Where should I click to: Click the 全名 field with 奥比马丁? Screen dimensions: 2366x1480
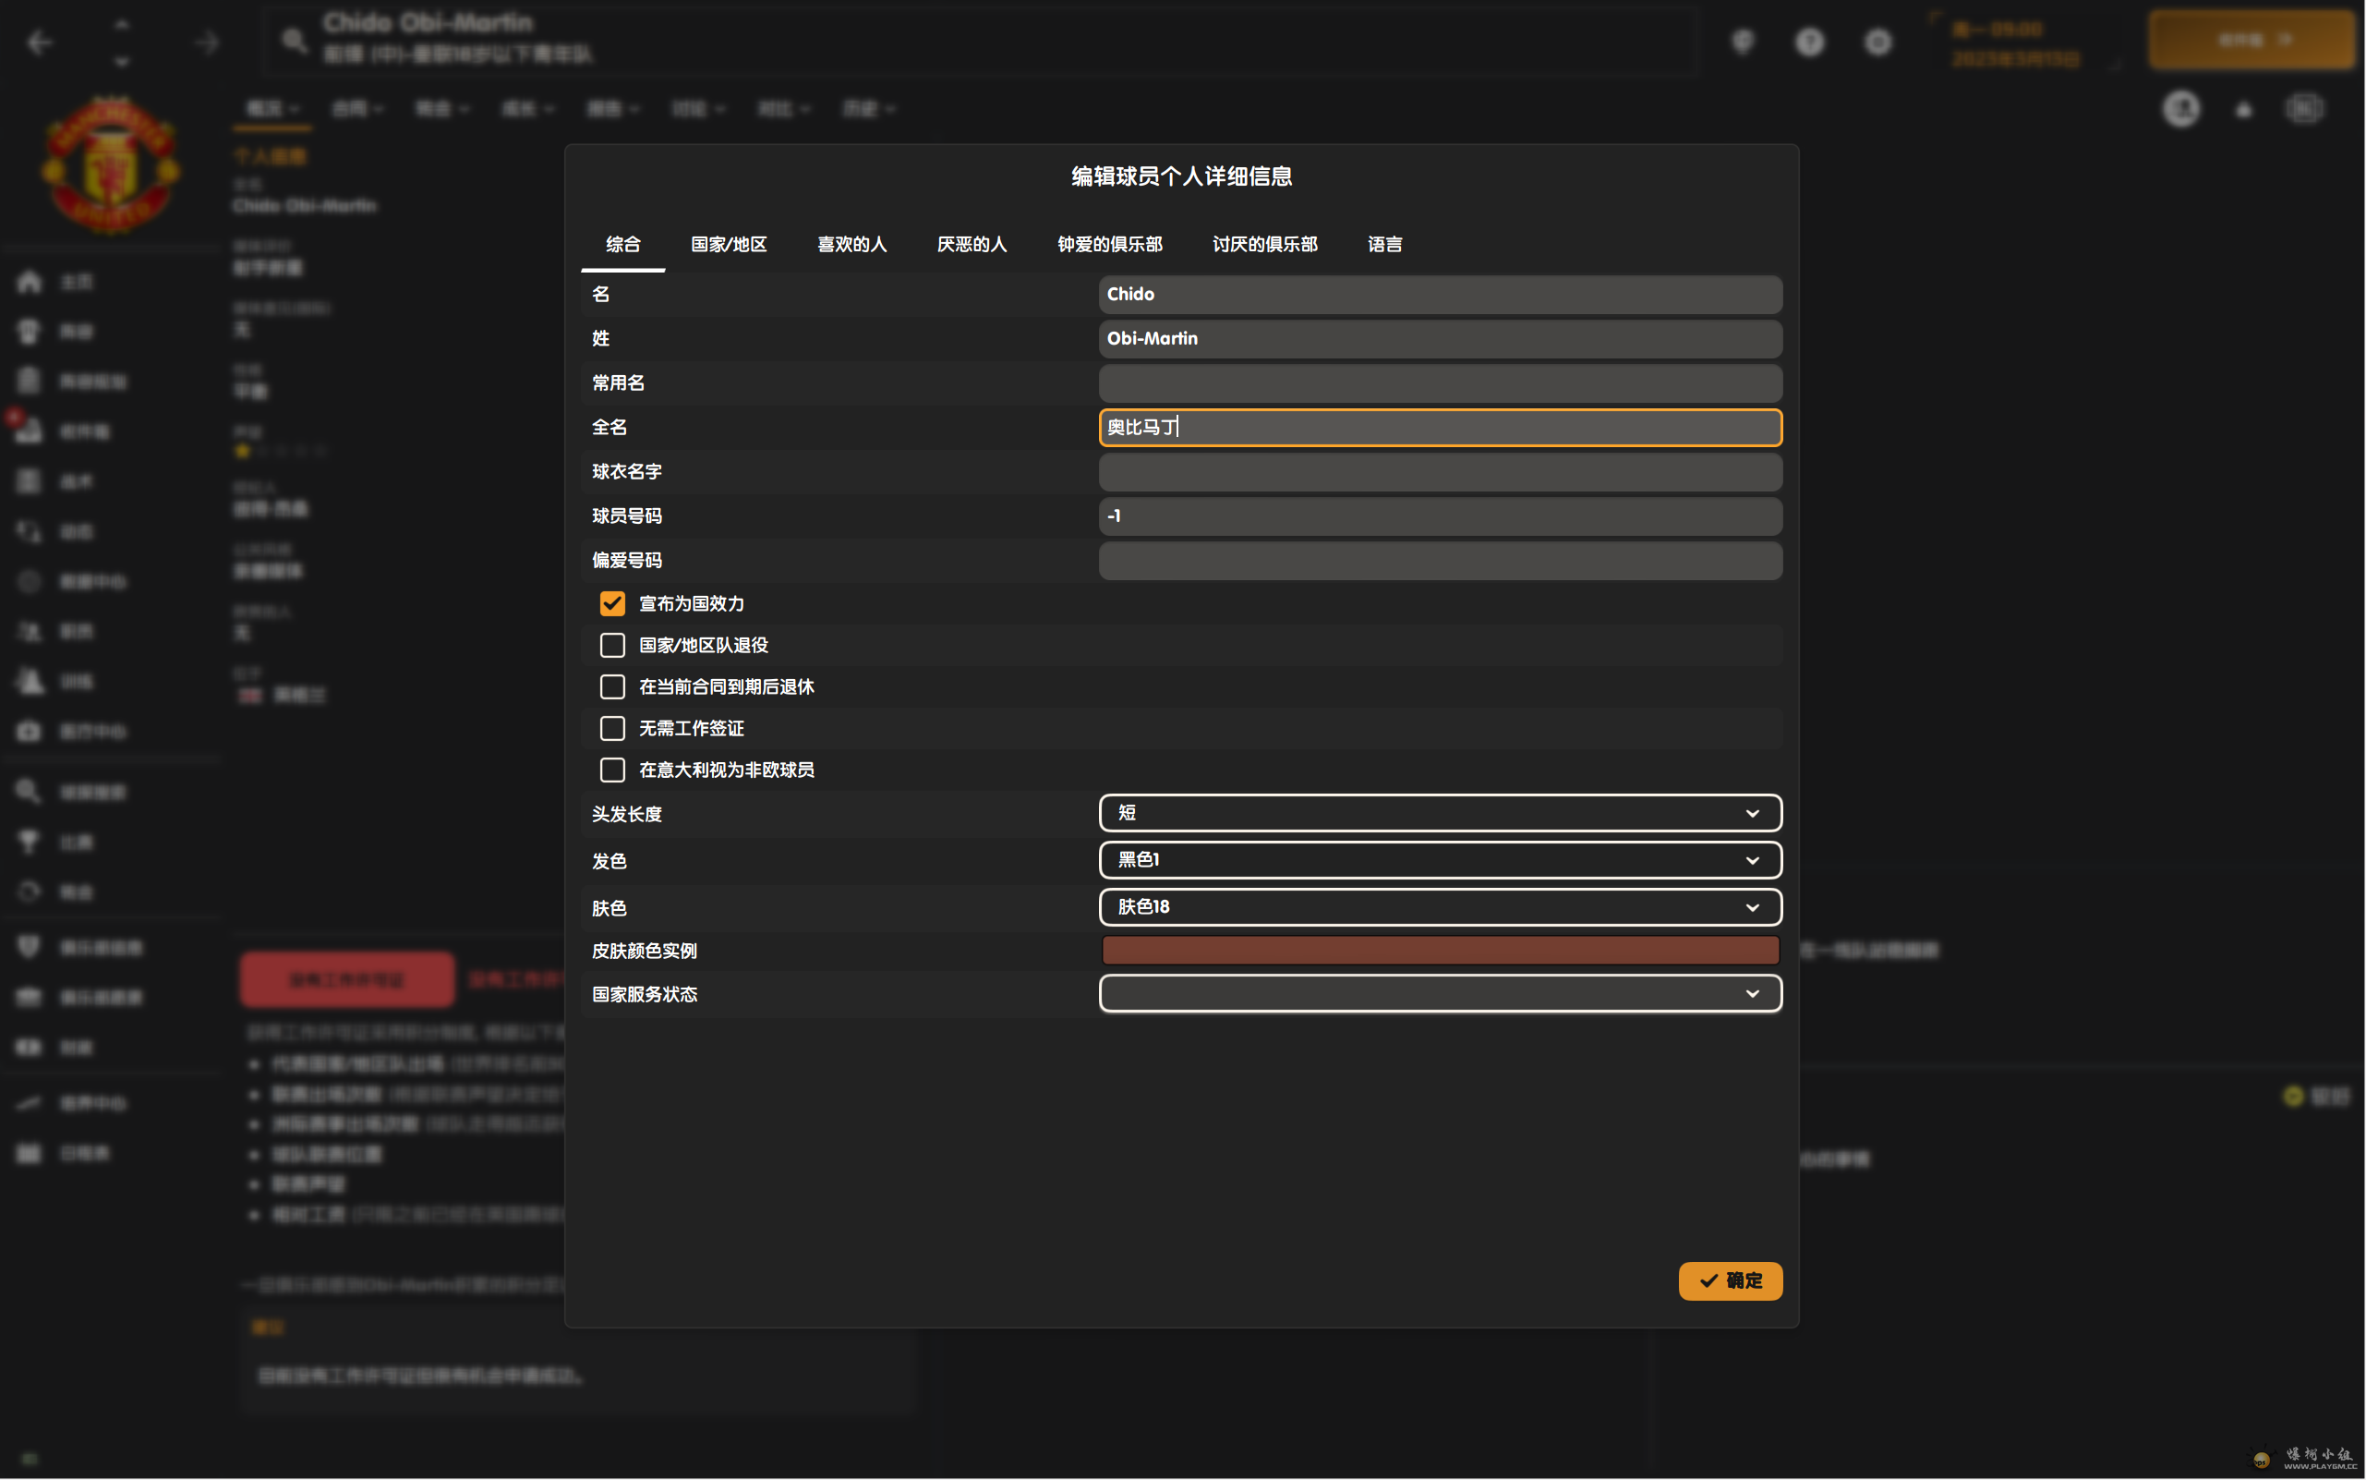tap(1440, 428)
